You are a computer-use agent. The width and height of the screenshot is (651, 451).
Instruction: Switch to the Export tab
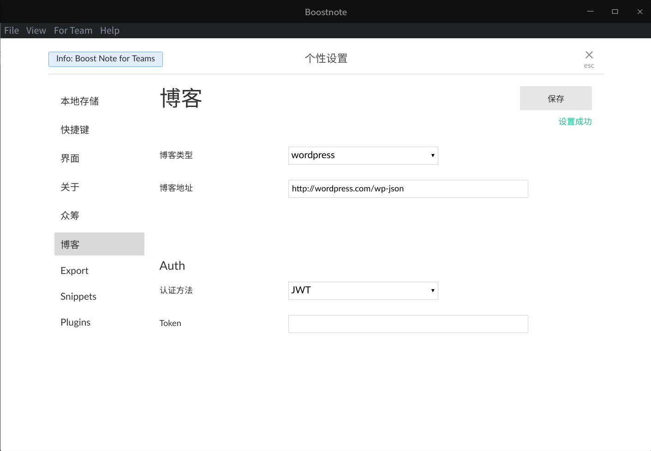click(74, 271)
